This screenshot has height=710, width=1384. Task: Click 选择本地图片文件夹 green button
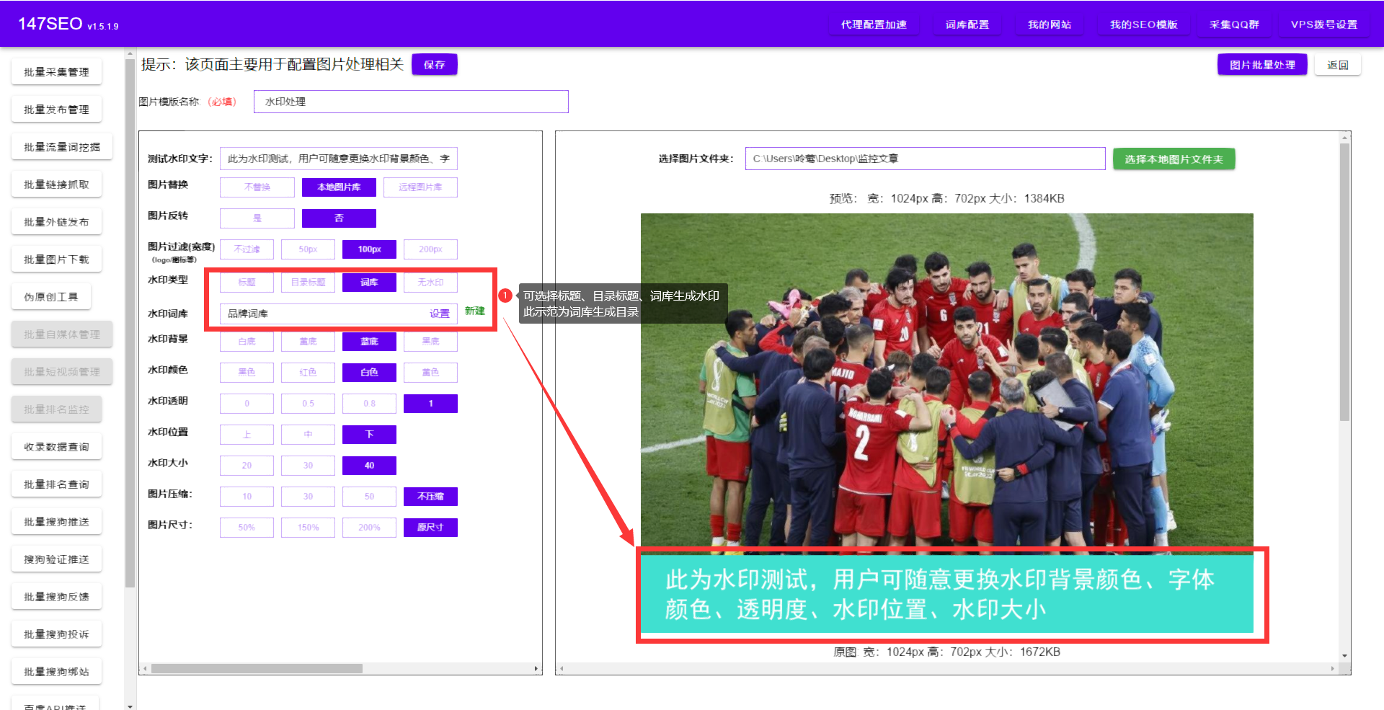click(1174, 159)
